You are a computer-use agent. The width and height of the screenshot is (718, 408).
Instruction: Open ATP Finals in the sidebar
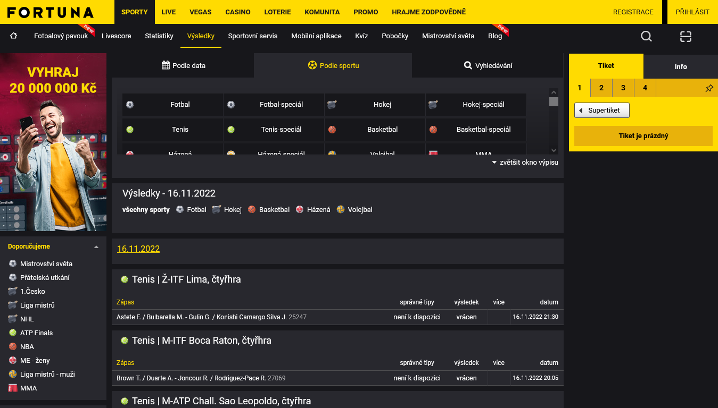pos(31,333)
